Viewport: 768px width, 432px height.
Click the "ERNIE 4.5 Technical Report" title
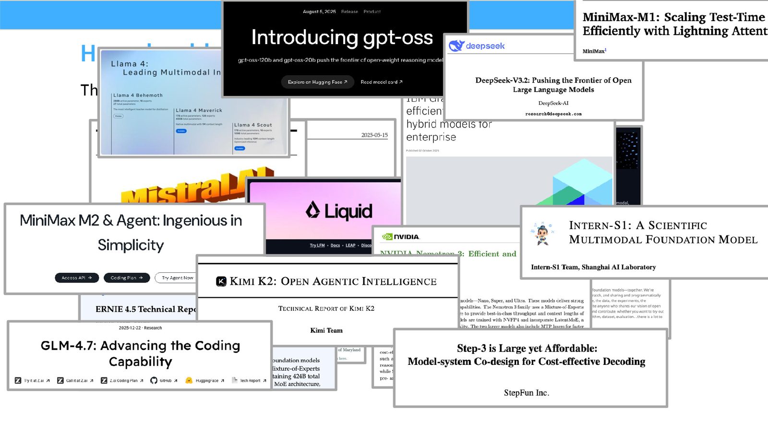[146, 309]
